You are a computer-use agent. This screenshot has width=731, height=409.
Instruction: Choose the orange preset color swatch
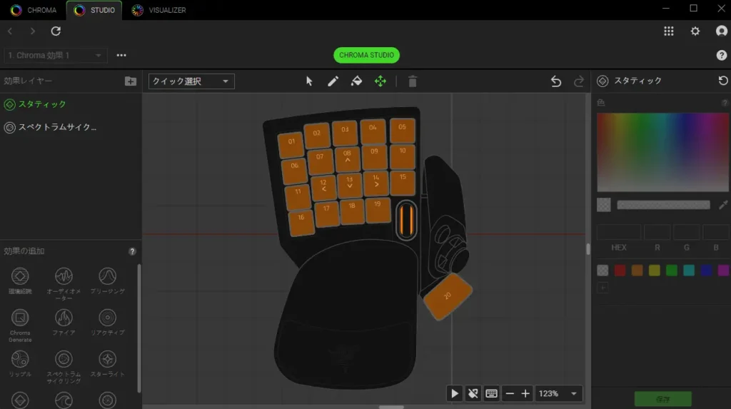[x=637, y=270]
